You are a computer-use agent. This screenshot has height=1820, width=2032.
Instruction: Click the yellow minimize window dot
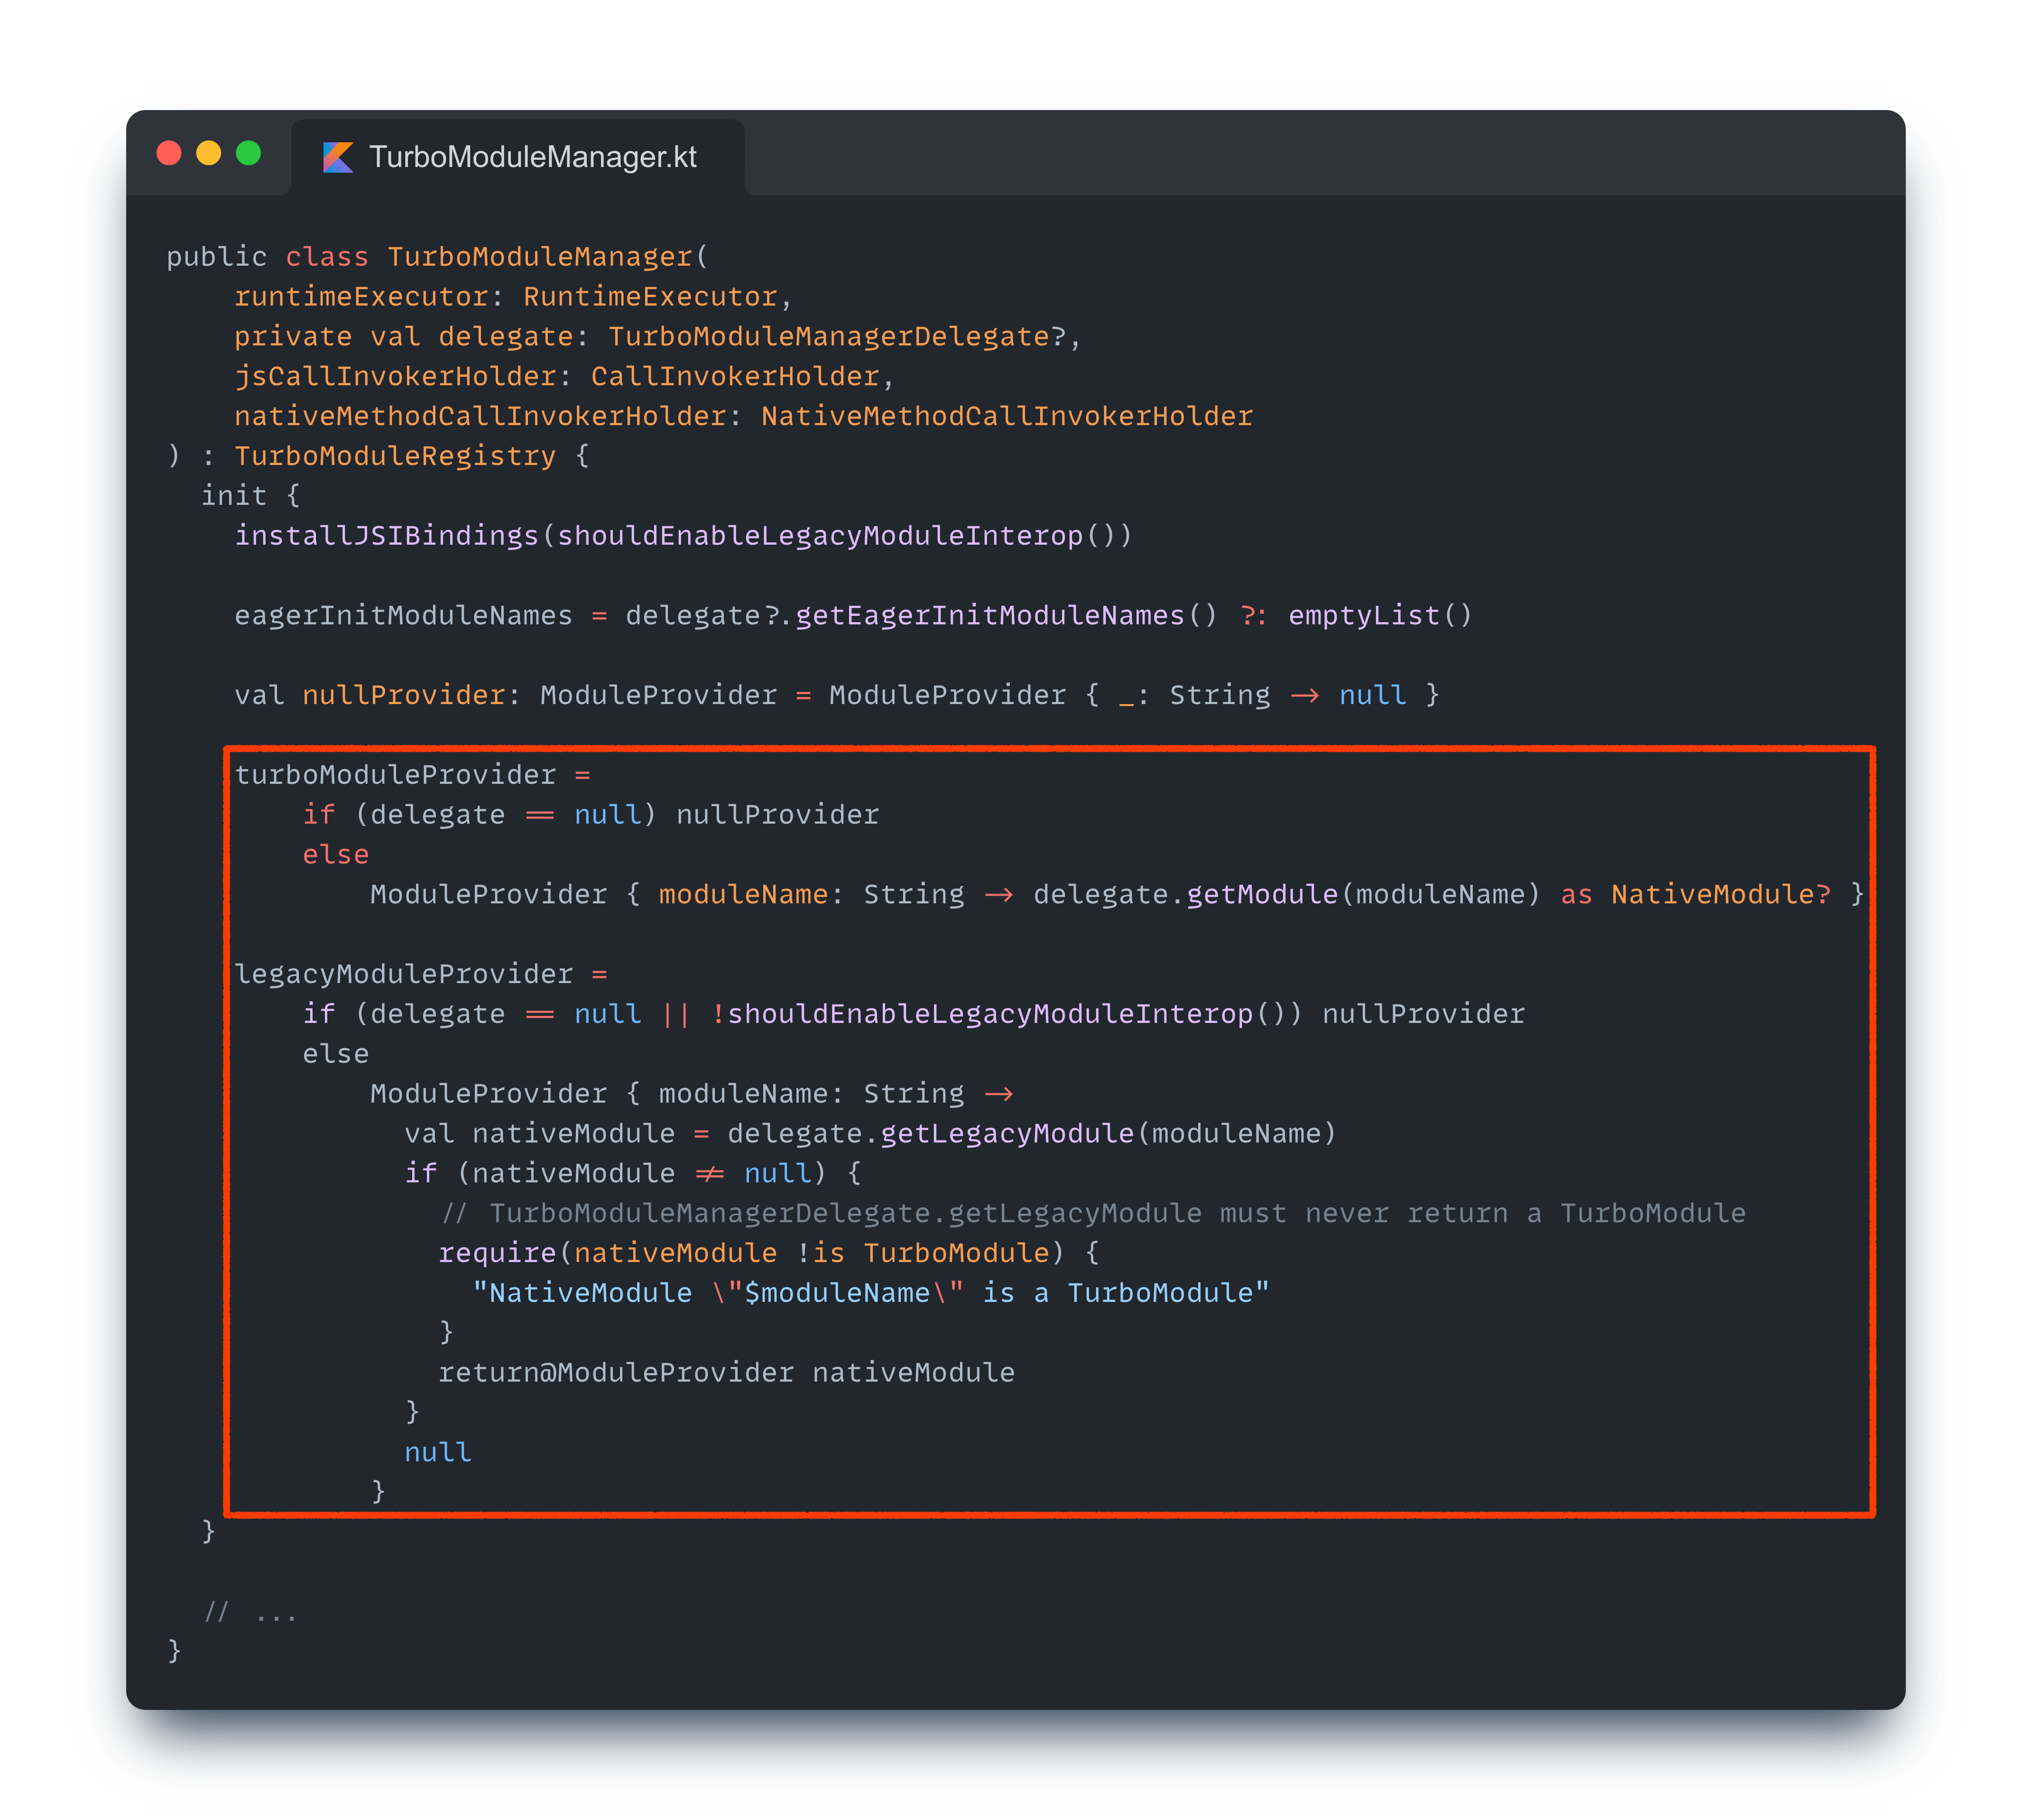point(209,153)
